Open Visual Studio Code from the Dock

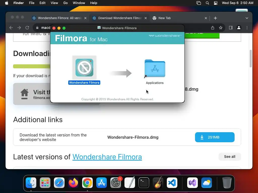(172, 183)
